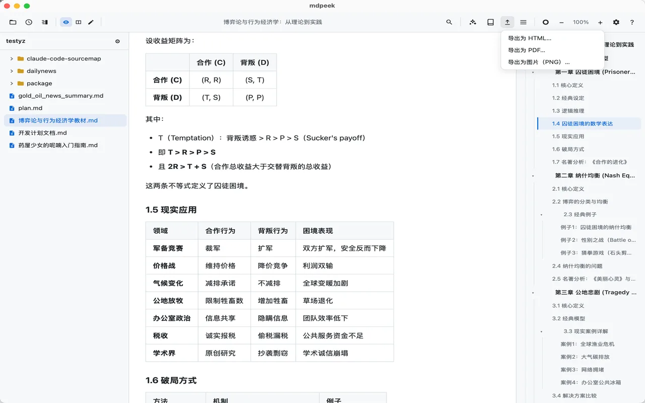Image resolution: width=645 pixels, height=403 pixels.
Task: Switch to preview mode with the eye icon
Action: pyautogui.click(x=66, y=22)
